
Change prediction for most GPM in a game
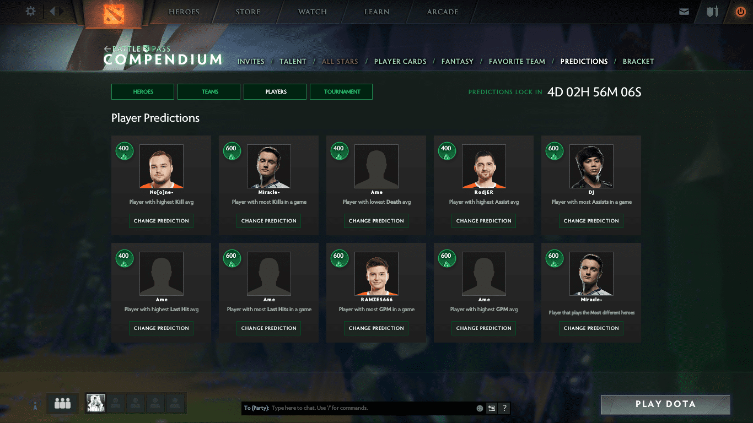tap(376, 328)
